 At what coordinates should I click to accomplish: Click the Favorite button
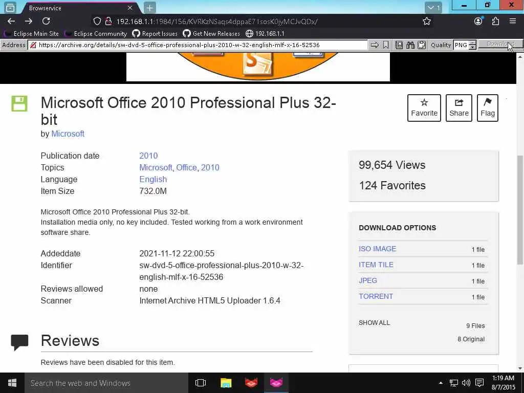424,108
